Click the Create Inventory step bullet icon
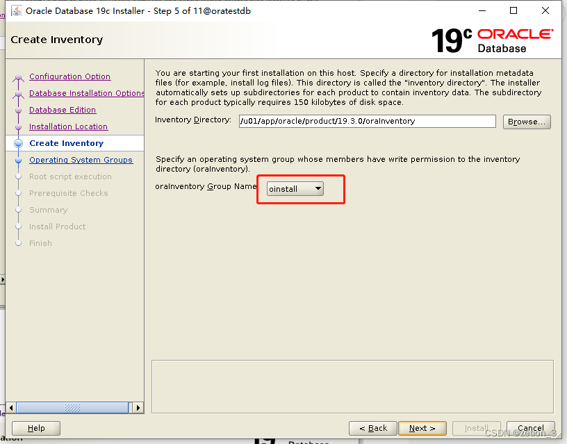The image size is (567, 444). [x=19, y=144]
